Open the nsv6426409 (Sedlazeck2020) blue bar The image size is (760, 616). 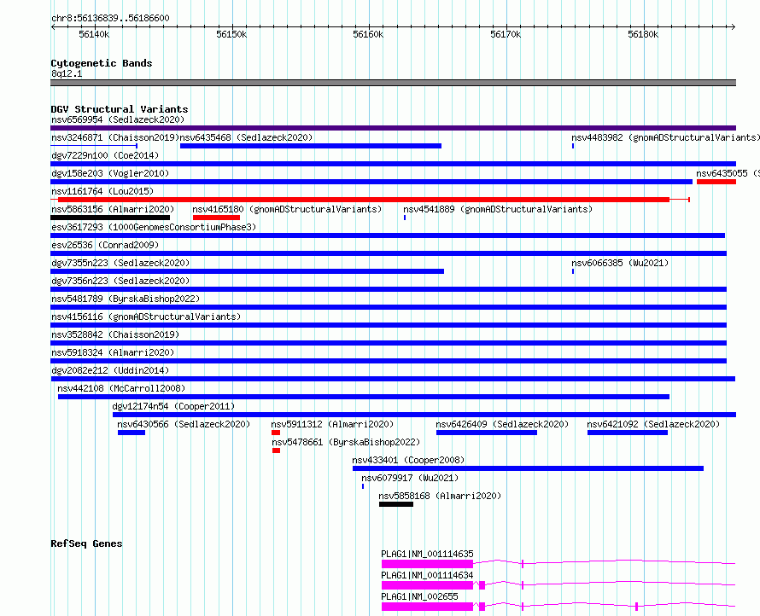coord(487,433)
